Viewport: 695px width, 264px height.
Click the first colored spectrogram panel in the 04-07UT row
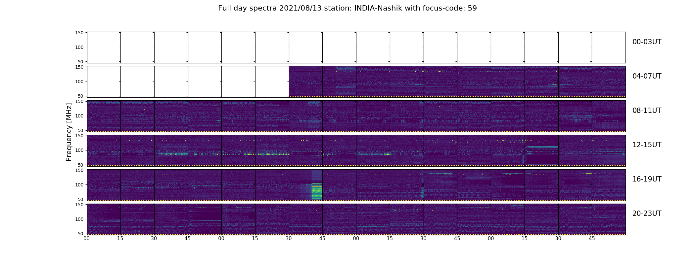(306, 82)
